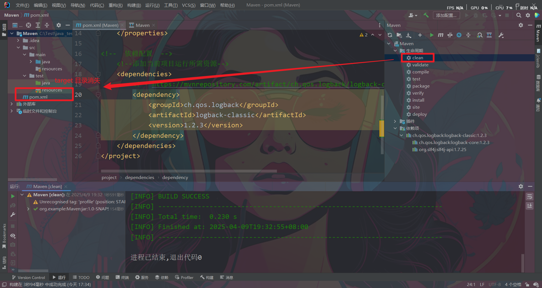The image size is (542, 288).
Task: Select the deploy lifecycle goal
Action: click(419, 114)
